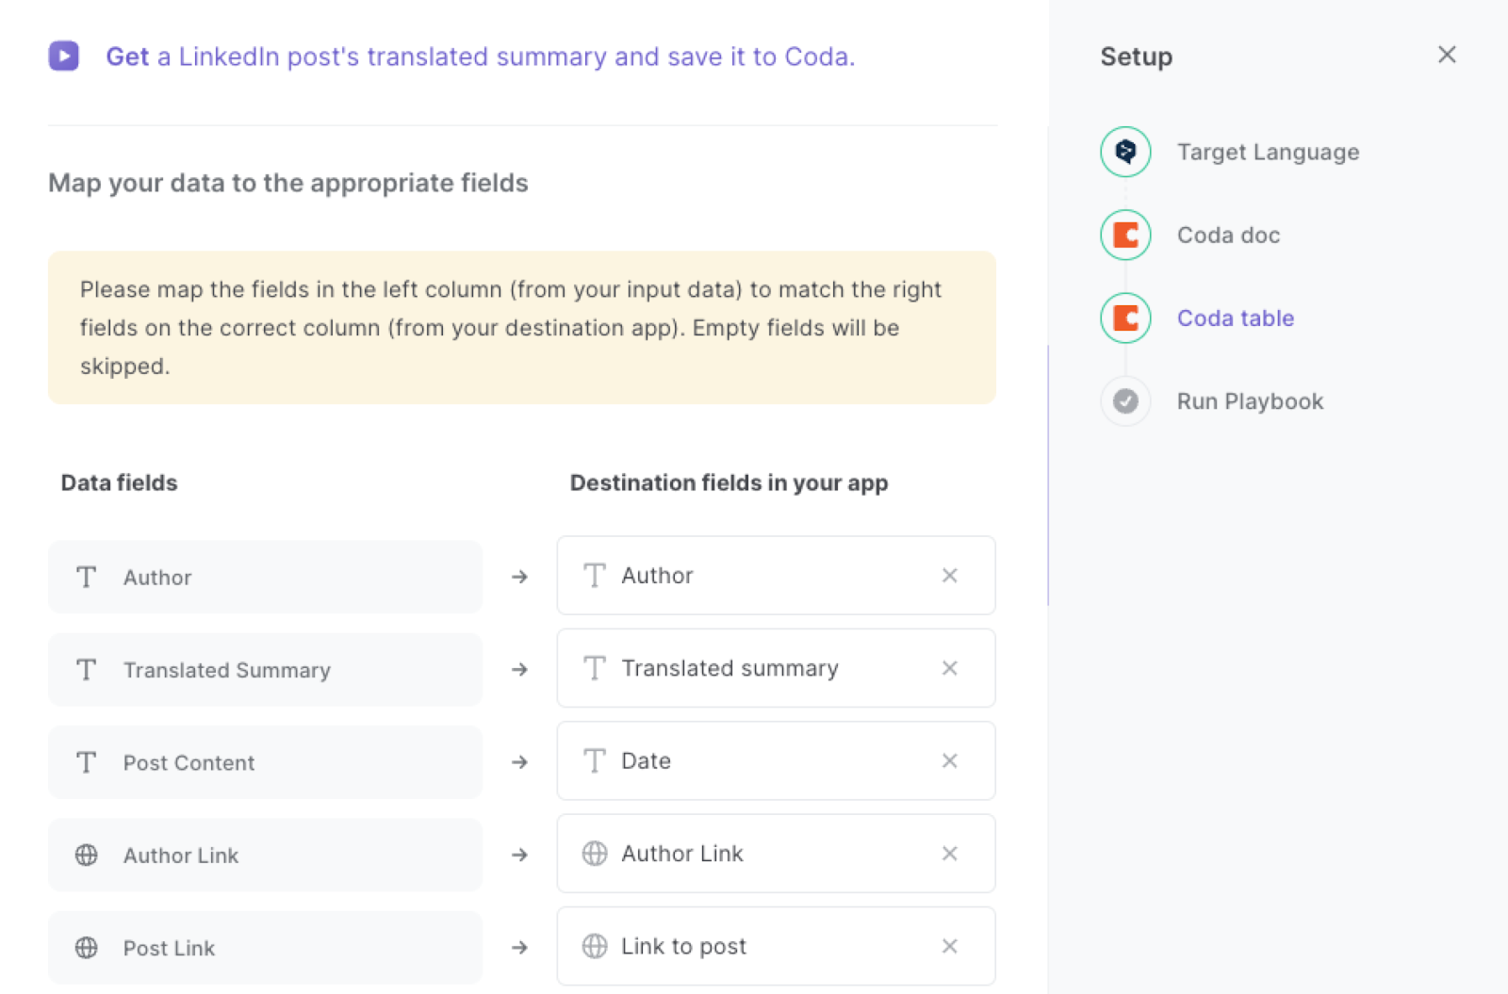Screen dimensions: 1508x994
Task: Clear the Author destination mapping
Action: pyautogui.click(x=950, y=576)
